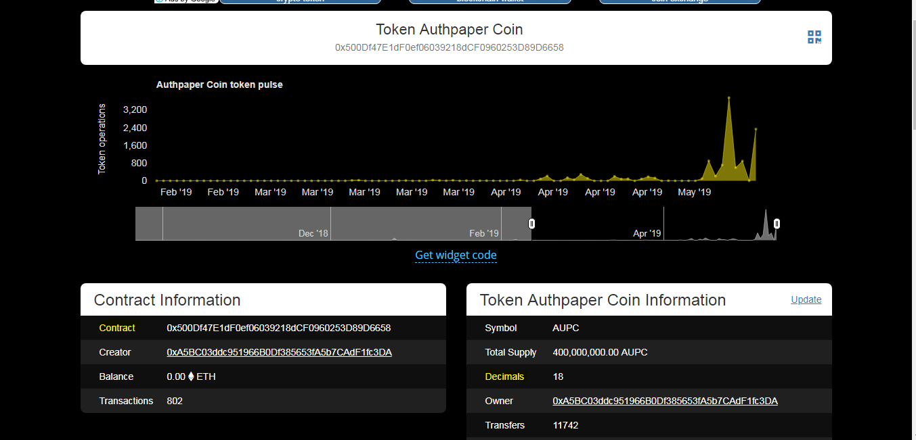916x440 pixels.
Task: Click the yellow Decimals label
Action: [x=504, y=376]
